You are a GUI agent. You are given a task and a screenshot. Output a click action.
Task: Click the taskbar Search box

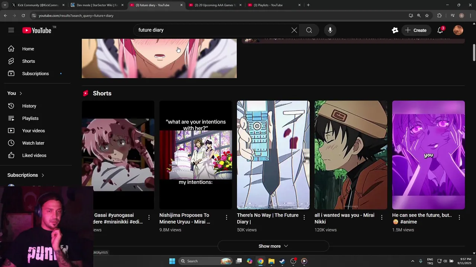[206, 261]
